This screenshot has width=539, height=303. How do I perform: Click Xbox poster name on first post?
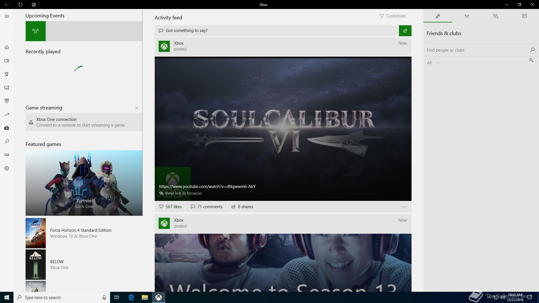pos(179,43)
